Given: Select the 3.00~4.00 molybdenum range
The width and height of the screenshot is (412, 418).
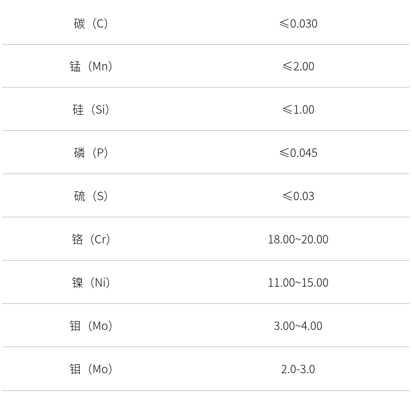Looking at the screenshot, I should click(x=298, y=326).
